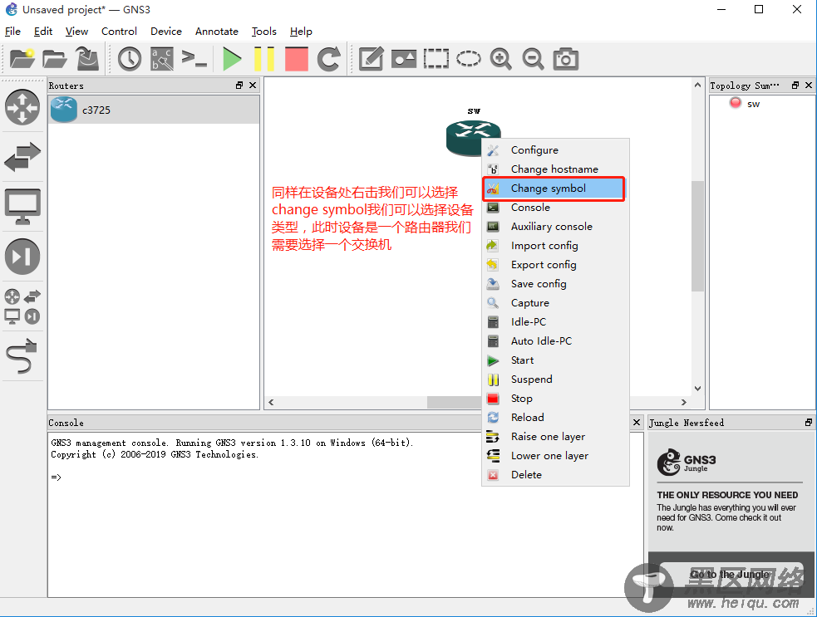Float the Jungle Newsfeed panel

pos(809,423)
